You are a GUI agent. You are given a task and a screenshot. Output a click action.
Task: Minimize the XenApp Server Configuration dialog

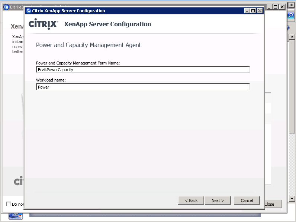247,11
